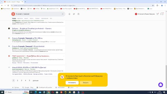Screen dimensions: 167x94
Task: Open the Карты bookmark in bookmarks bar
Action: click(43, 9)
